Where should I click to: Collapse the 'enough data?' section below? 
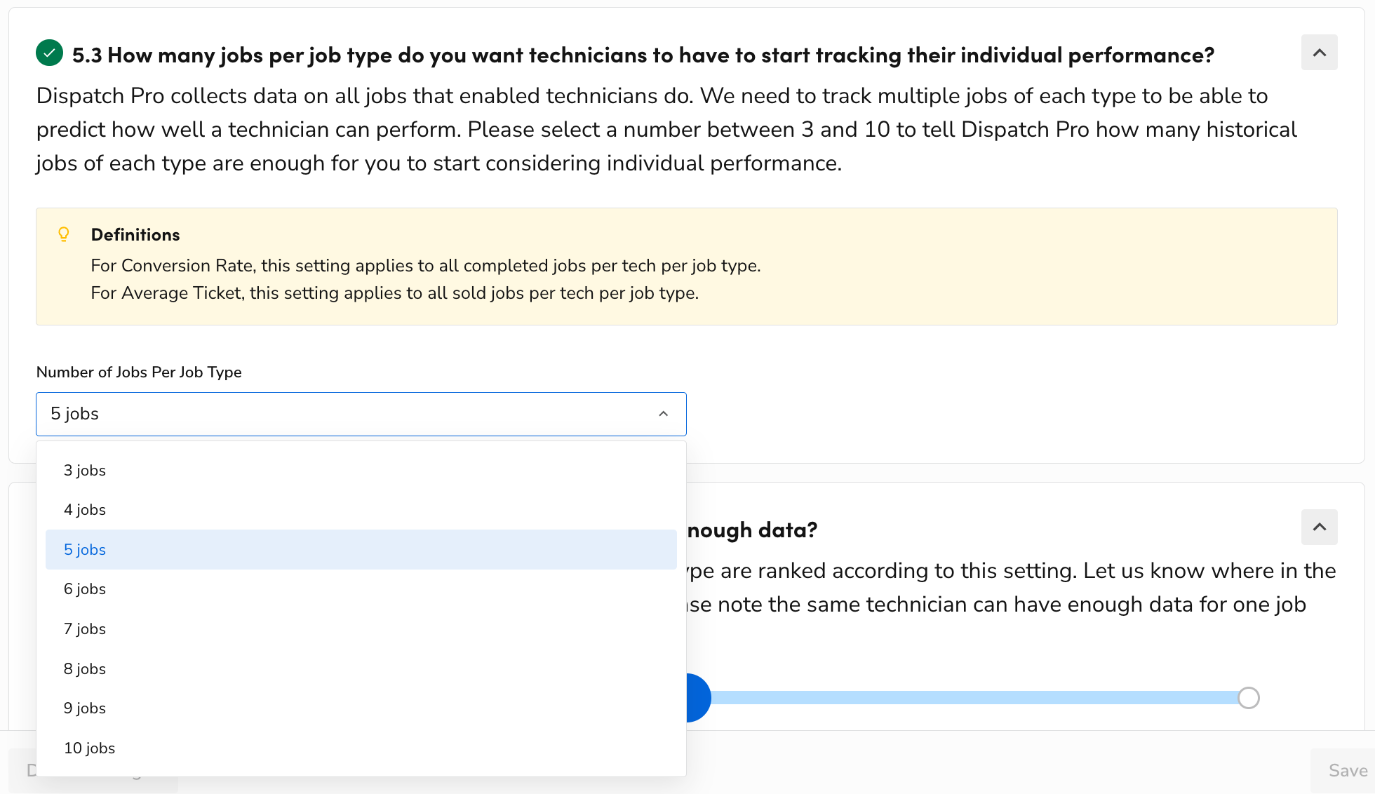click(1319, 527)
